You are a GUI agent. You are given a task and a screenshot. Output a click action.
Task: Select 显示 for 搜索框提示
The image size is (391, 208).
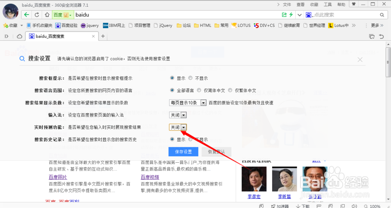(x=172, y=78)
